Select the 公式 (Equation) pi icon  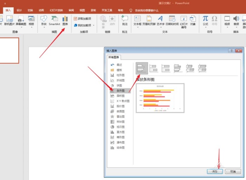[205, 20]
